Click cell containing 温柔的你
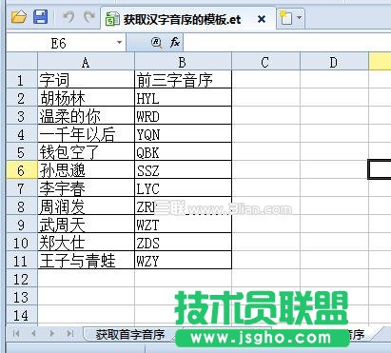 coord(86,116)
